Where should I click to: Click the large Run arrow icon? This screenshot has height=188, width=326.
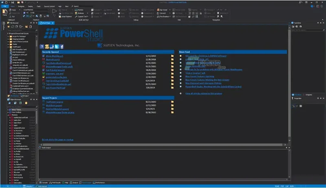click(54, 11)
